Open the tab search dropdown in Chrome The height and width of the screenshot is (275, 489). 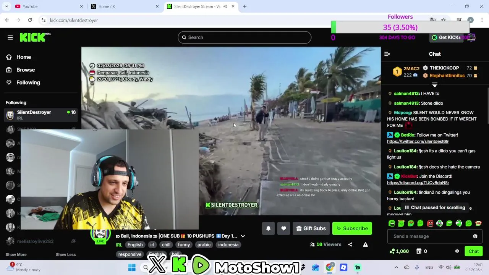[x=6, y=6]
